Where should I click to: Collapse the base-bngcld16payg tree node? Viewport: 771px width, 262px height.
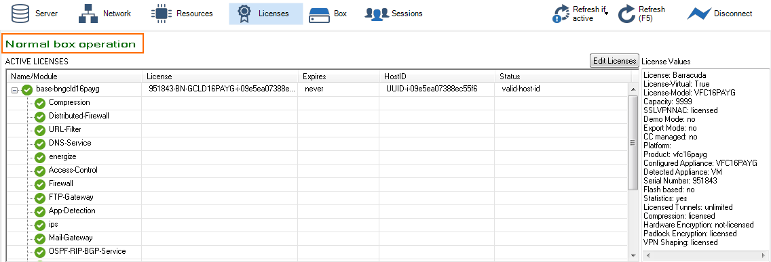14,90
